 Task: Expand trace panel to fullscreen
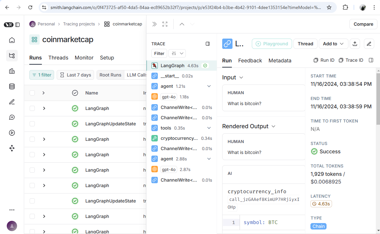165,24
